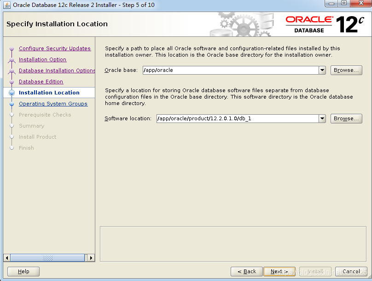The height and width of the screenshot is (281, 372).
Task: Click into the Oracle base path field
Action: coord(231,70)
